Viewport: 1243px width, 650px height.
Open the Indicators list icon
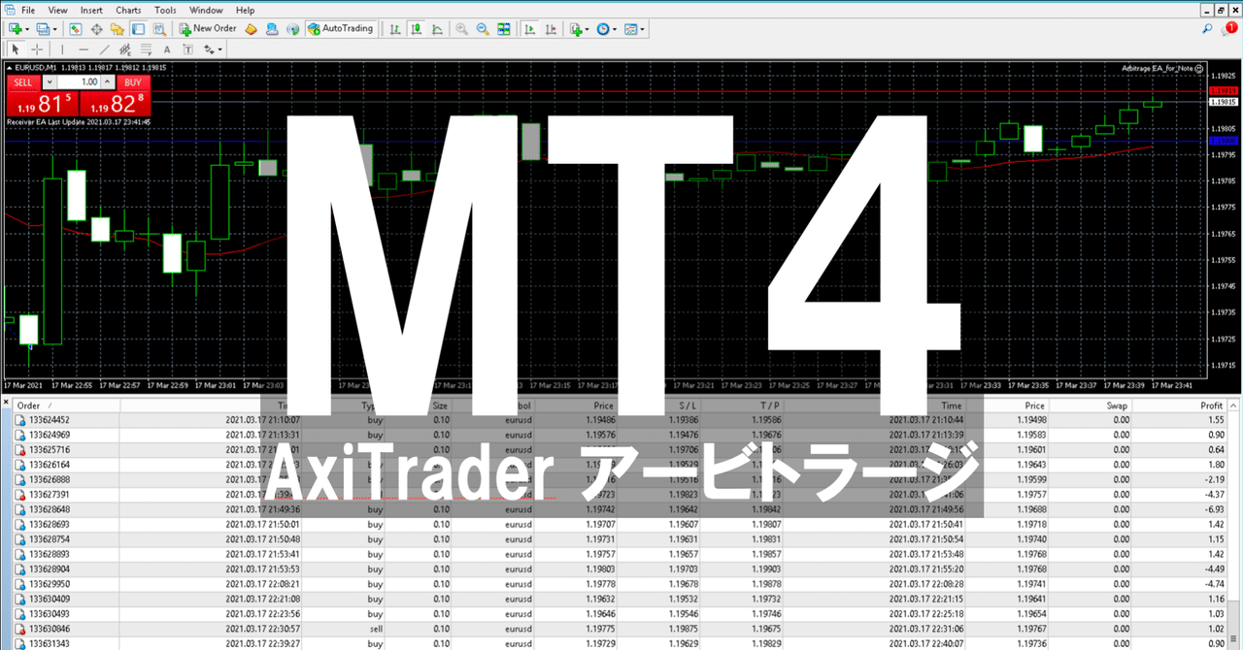click(575, 29)
